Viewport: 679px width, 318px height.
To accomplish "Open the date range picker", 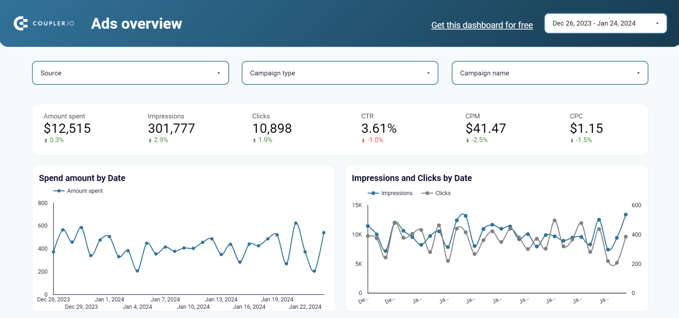I will point(605,23).
